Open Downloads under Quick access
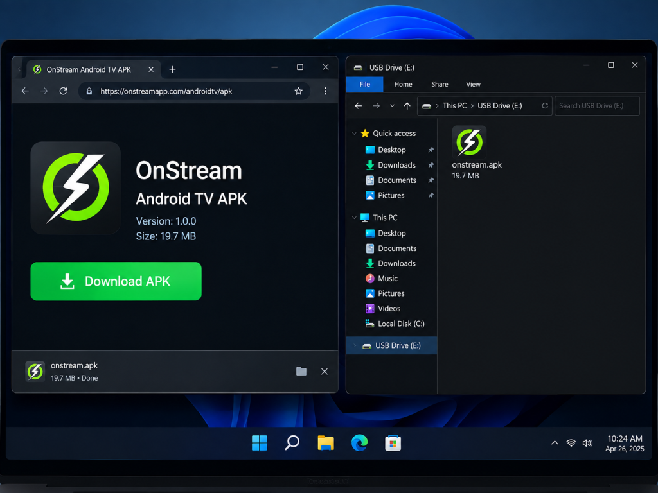The width and height of the screenshot is (658, 493). coord(396,165)
